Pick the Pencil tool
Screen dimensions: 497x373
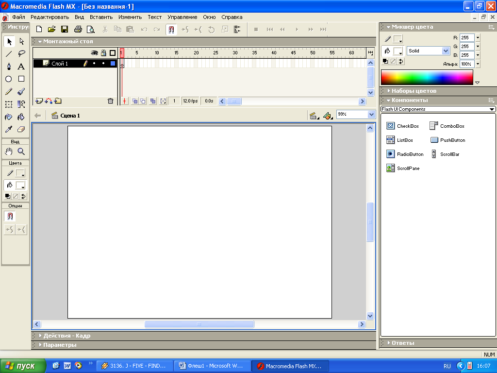(x=9, y=92)
